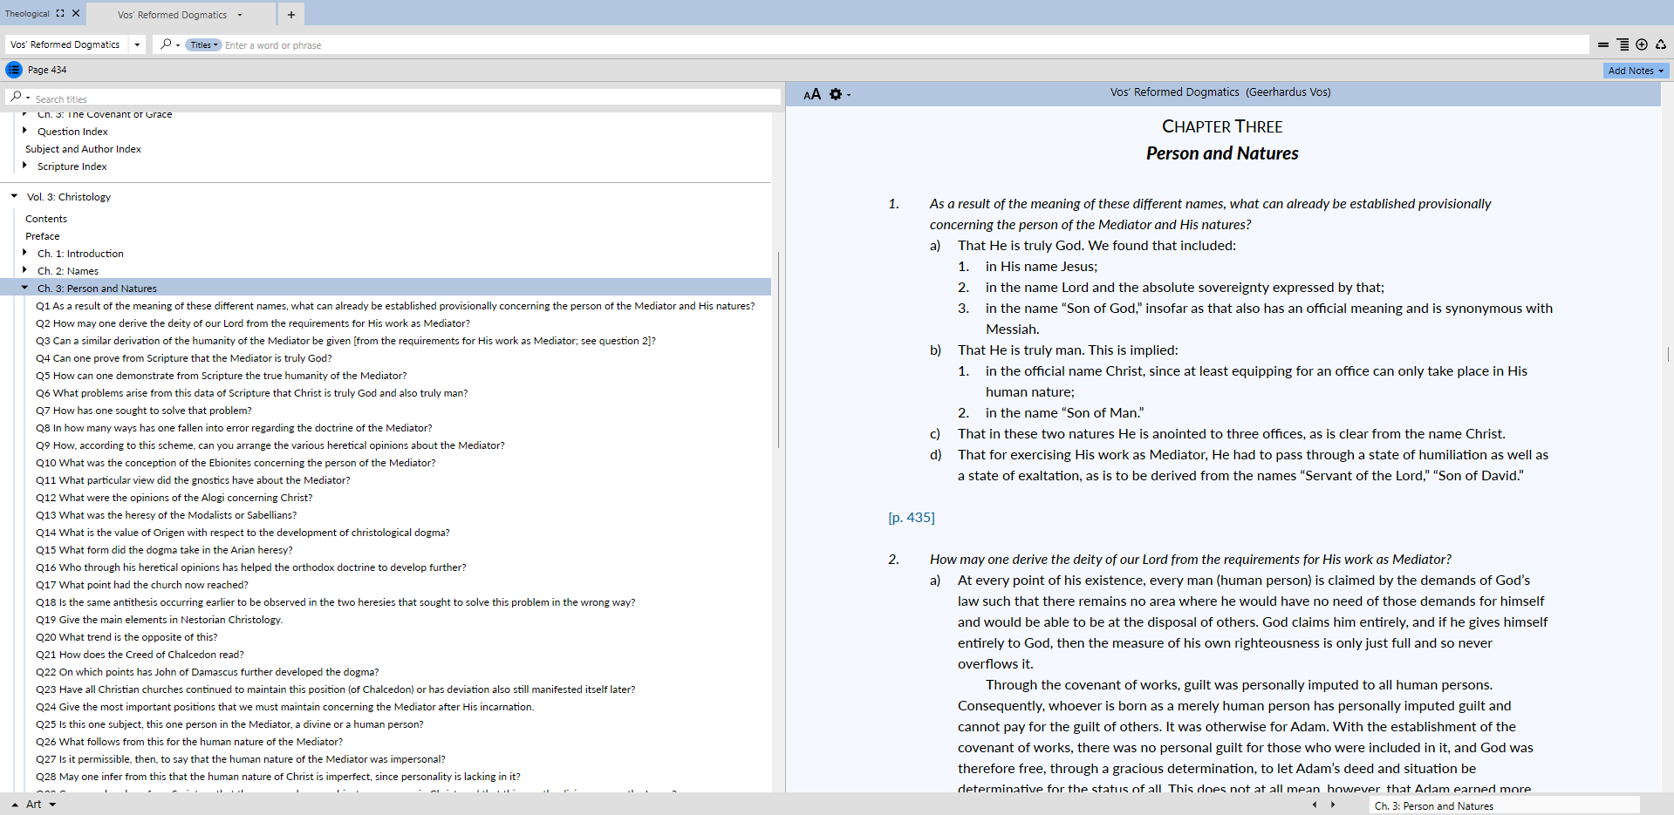
Task: Follow the [p. 435] page link
Action: pyautogui.click(x=911, y=518)
